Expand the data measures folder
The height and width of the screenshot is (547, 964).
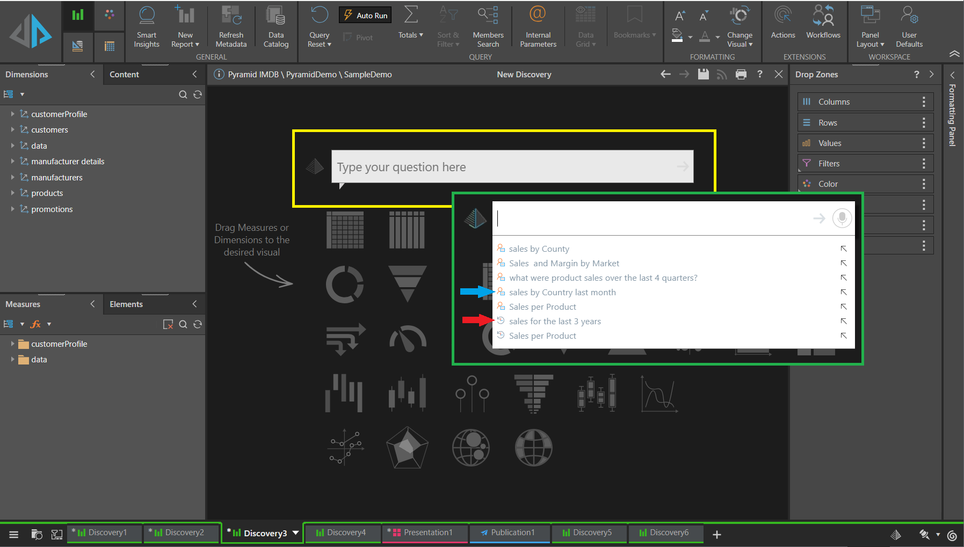pos(12,359)
